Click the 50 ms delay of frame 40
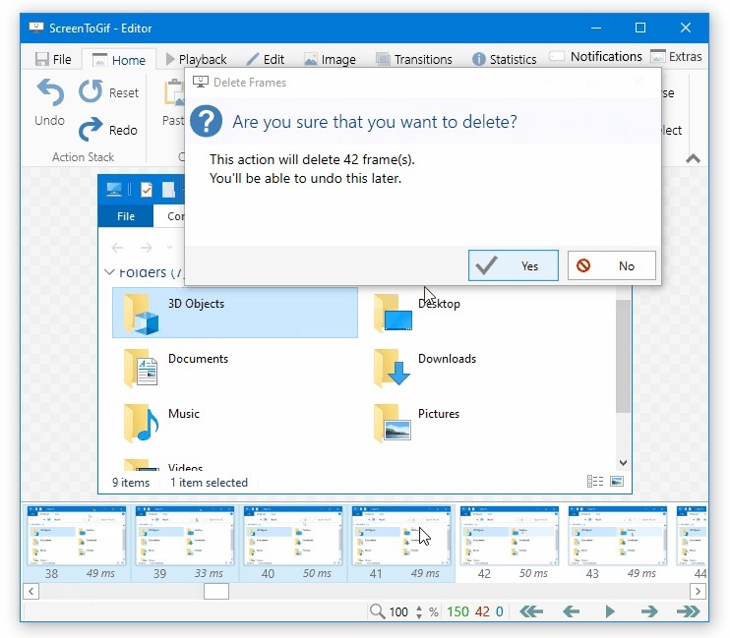730x638 pixels. point(317,573)
